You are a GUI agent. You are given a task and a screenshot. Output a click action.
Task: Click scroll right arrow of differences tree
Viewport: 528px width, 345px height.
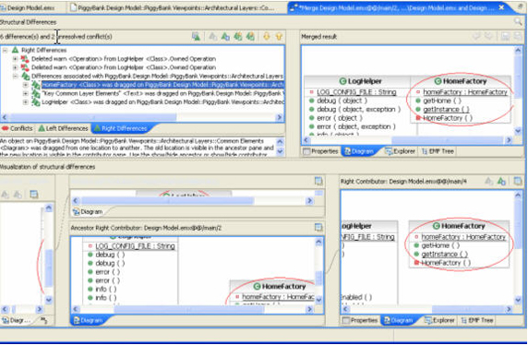coord(279,117)
